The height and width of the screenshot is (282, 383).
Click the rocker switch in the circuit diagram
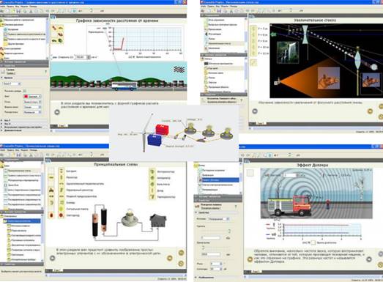(x=157, y=220)
